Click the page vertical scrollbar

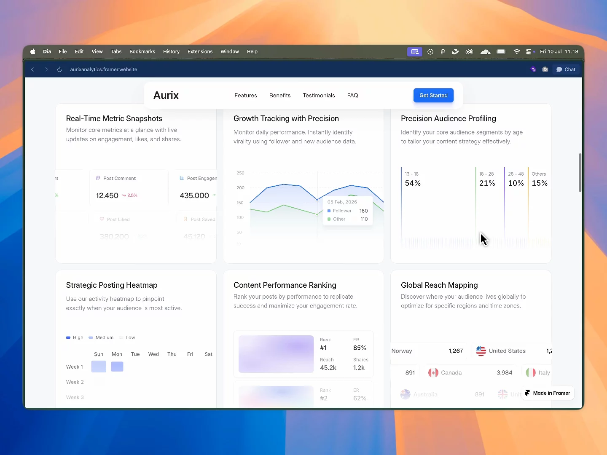(x=580, y=173)
